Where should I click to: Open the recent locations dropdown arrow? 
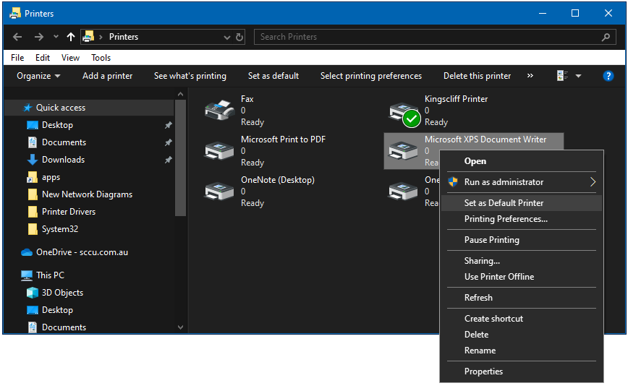(x=56, y=37)
